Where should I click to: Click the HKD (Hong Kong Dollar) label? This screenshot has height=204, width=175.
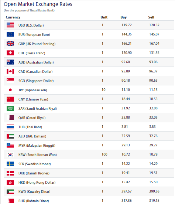coord(37,183)
